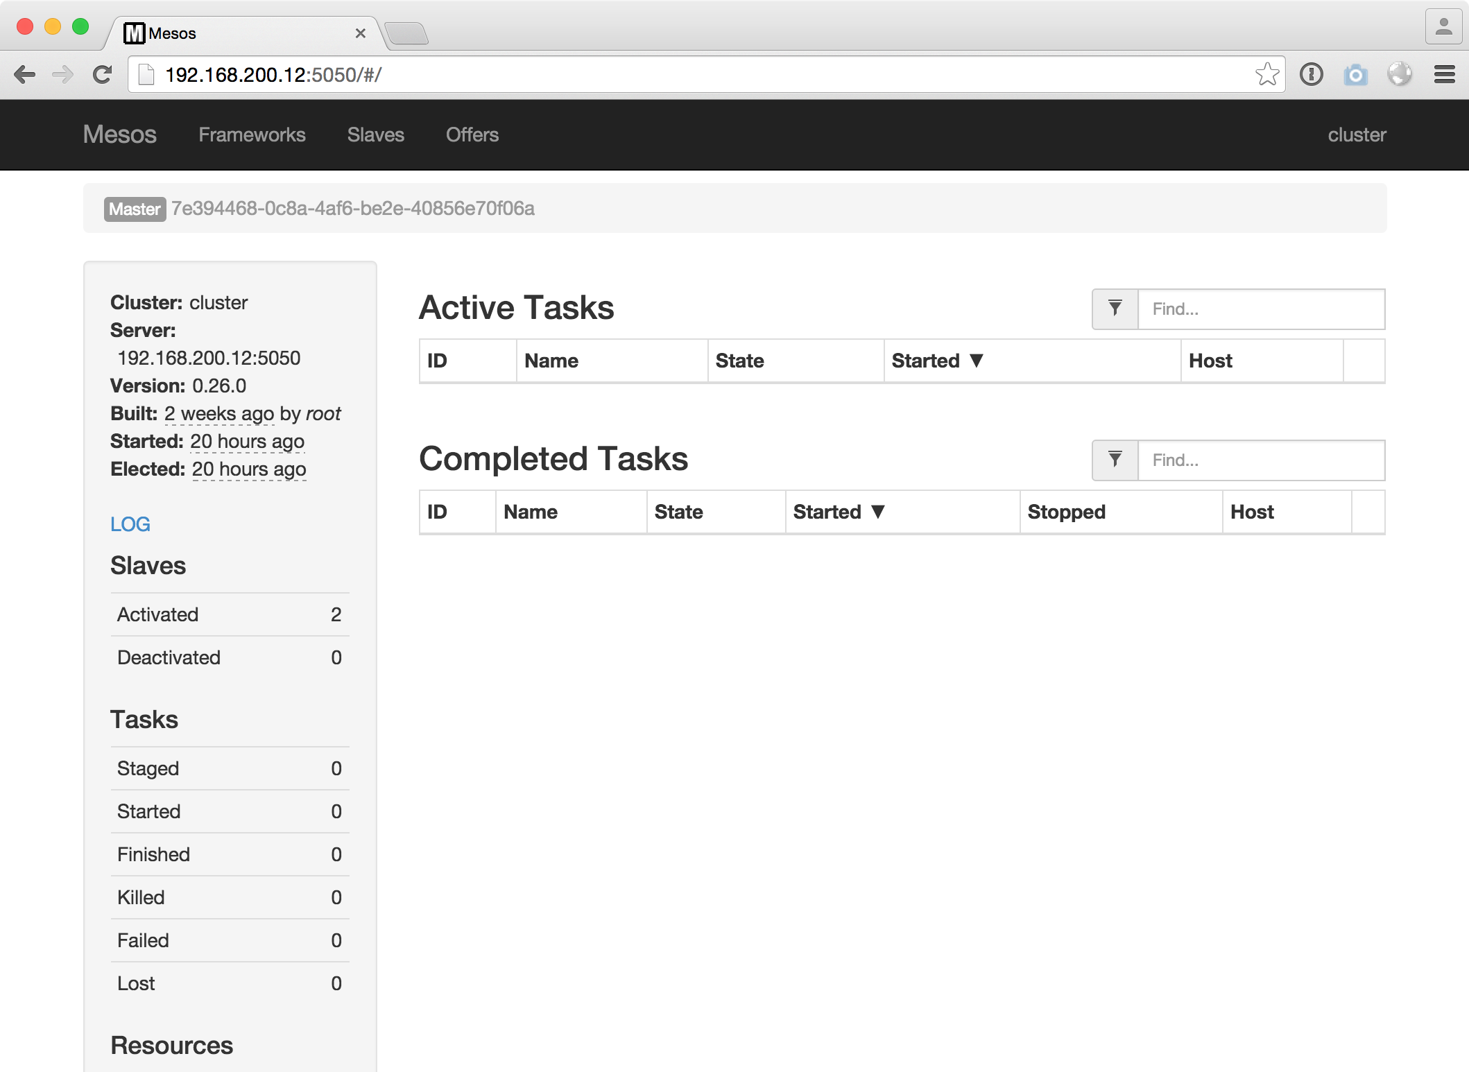Screen dimensions: 1469x1072
Task: Click the Active Tasks filter icon
Action: click(x=1115, y=309)
